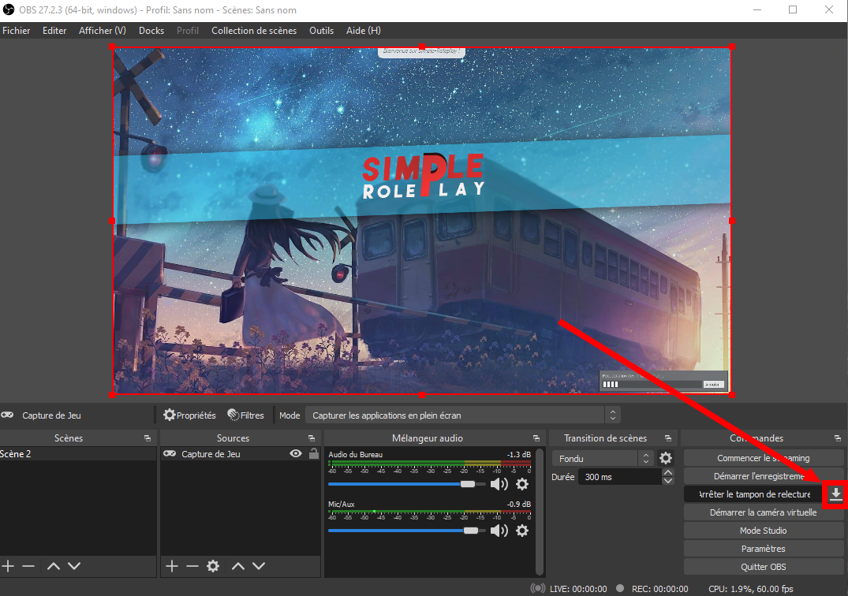Pop out the Mélangeur audio dock
848x596 pixels.
tap(536, 438)
